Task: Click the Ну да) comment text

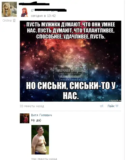Action: (36, 121)
